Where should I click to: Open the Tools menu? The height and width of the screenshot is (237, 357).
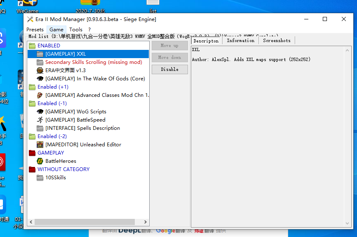tap(76, 30)
